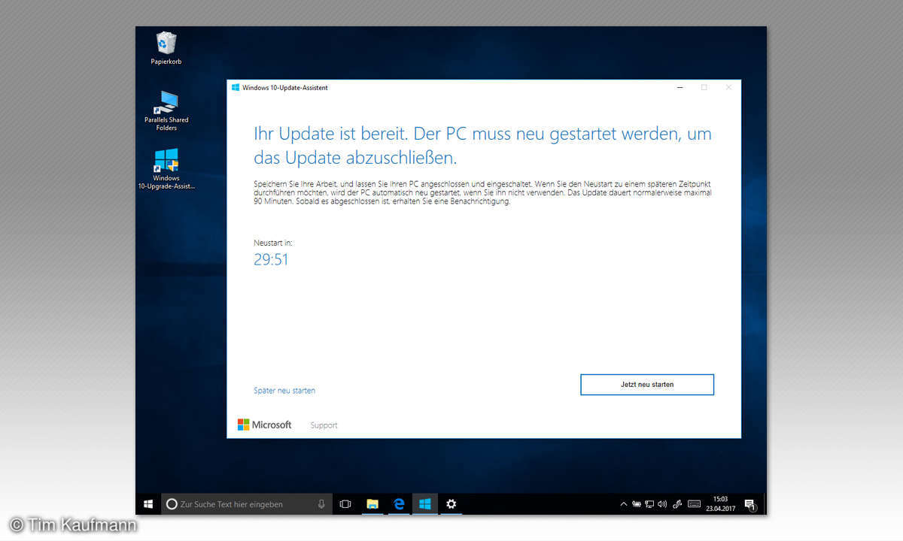Select Parallels Shared Folders desktop icon
The image size is (903, 541).
click(x=166, y=110)
